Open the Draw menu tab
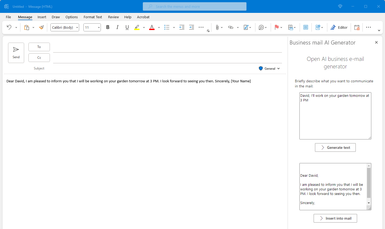 pyautogui.click(x=56, y=17)
